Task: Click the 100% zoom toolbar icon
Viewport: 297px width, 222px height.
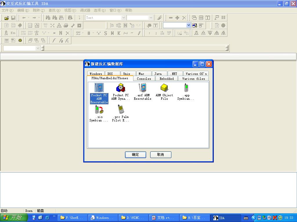Action: (x=46, y=25)
